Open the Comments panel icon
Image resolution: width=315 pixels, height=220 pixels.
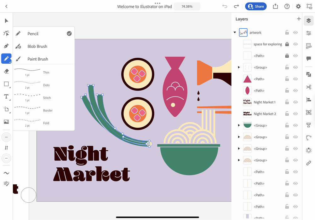(308, 59)
